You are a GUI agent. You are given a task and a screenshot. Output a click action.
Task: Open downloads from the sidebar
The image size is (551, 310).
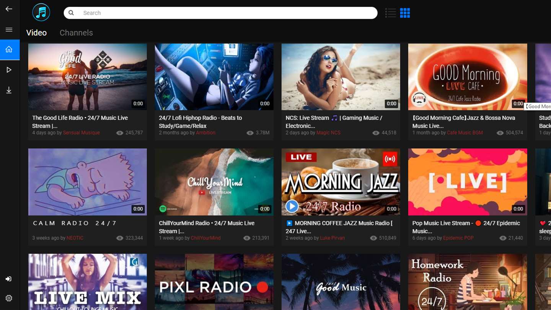(9, 90)
